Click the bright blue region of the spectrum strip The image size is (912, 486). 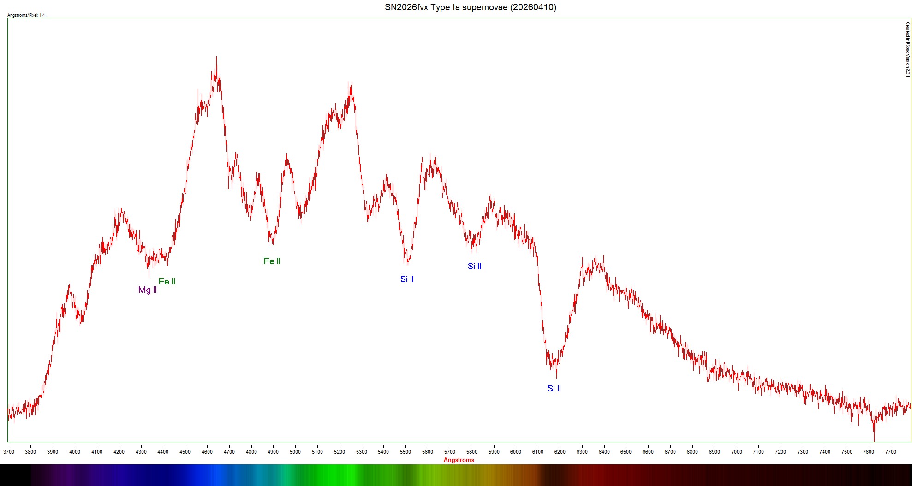[212, 475]
